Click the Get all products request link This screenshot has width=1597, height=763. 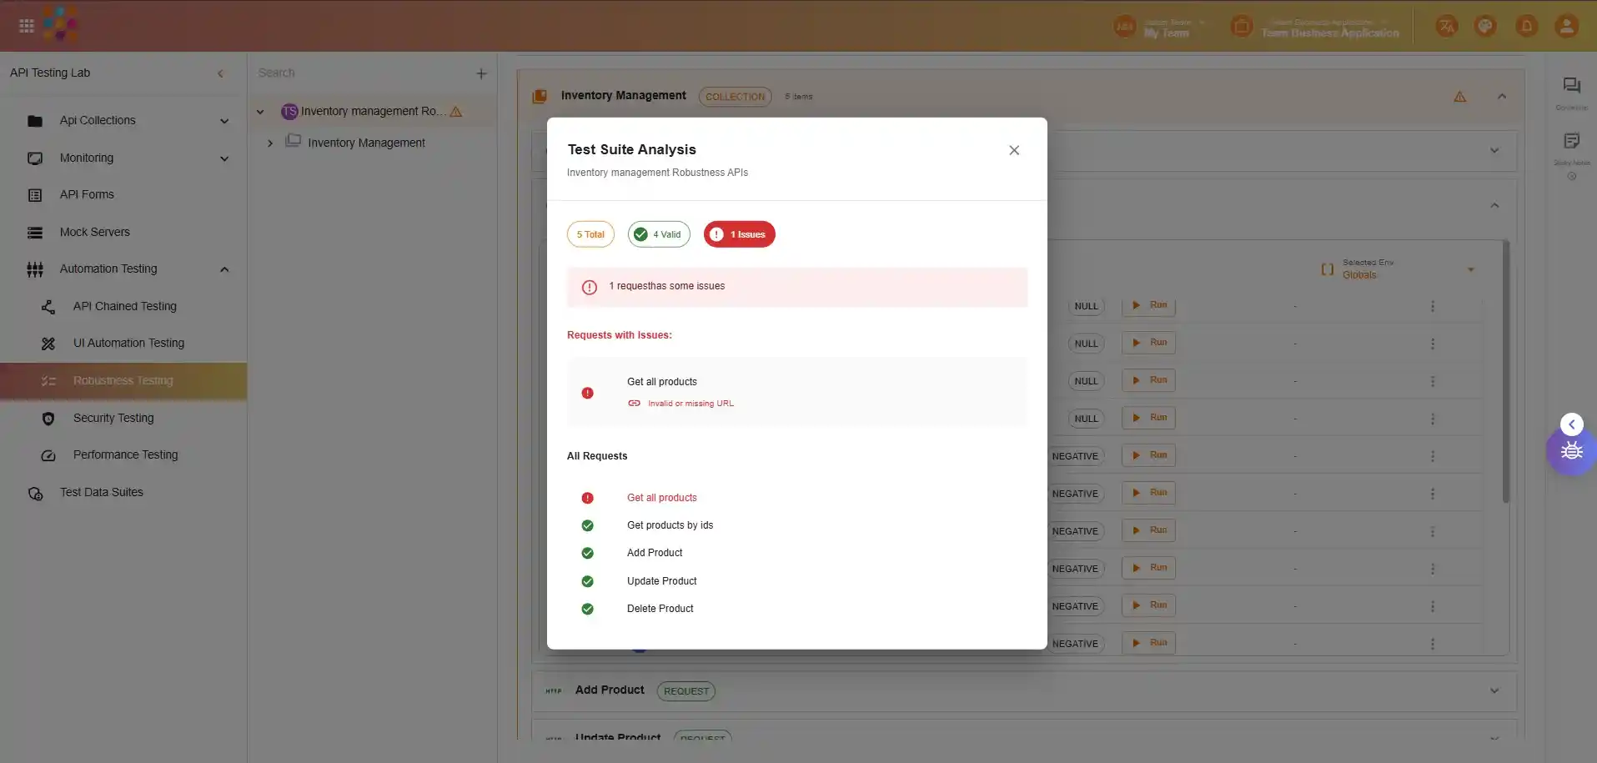661,498
